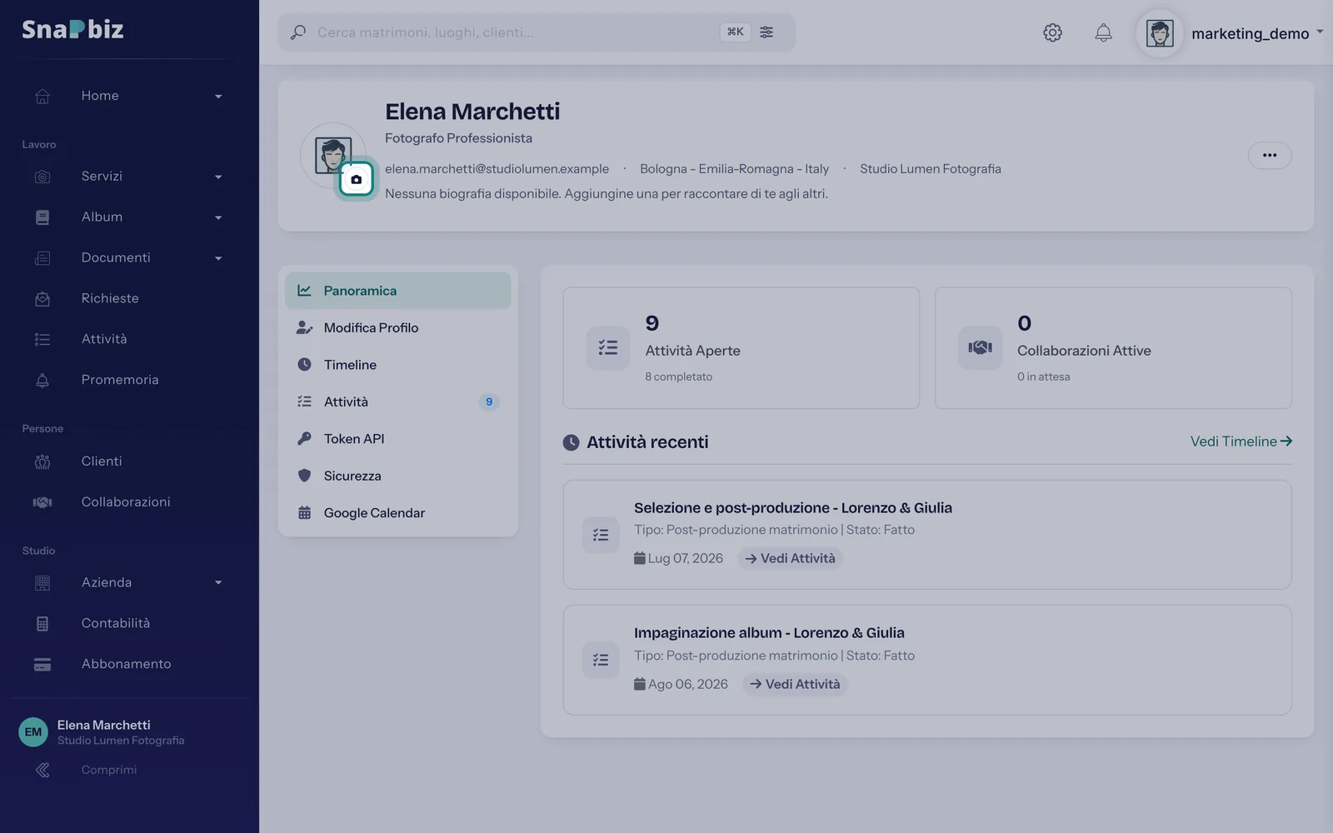Image resolution: width=1333 pixels, height=833 pixels.
Task: Expand the Servizi submenu arrow
Action: click(x=218, y=177)
